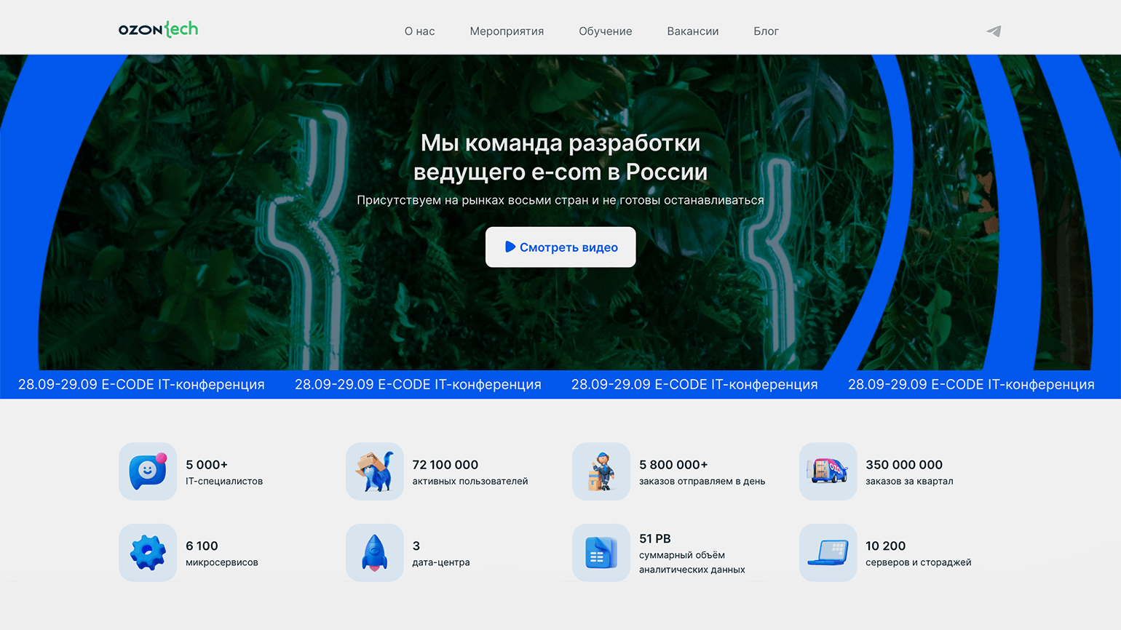
Task: Click заказов отправляем в день label
Action: click(702, 481)
